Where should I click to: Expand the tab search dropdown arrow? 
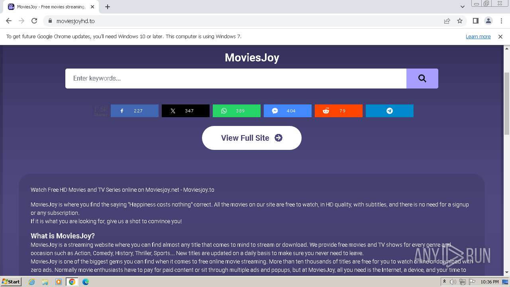click(462, 7)
